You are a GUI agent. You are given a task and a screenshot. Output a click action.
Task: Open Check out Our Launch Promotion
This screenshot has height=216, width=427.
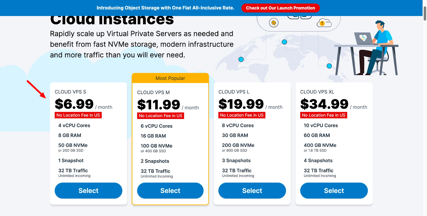coord(280,8)
